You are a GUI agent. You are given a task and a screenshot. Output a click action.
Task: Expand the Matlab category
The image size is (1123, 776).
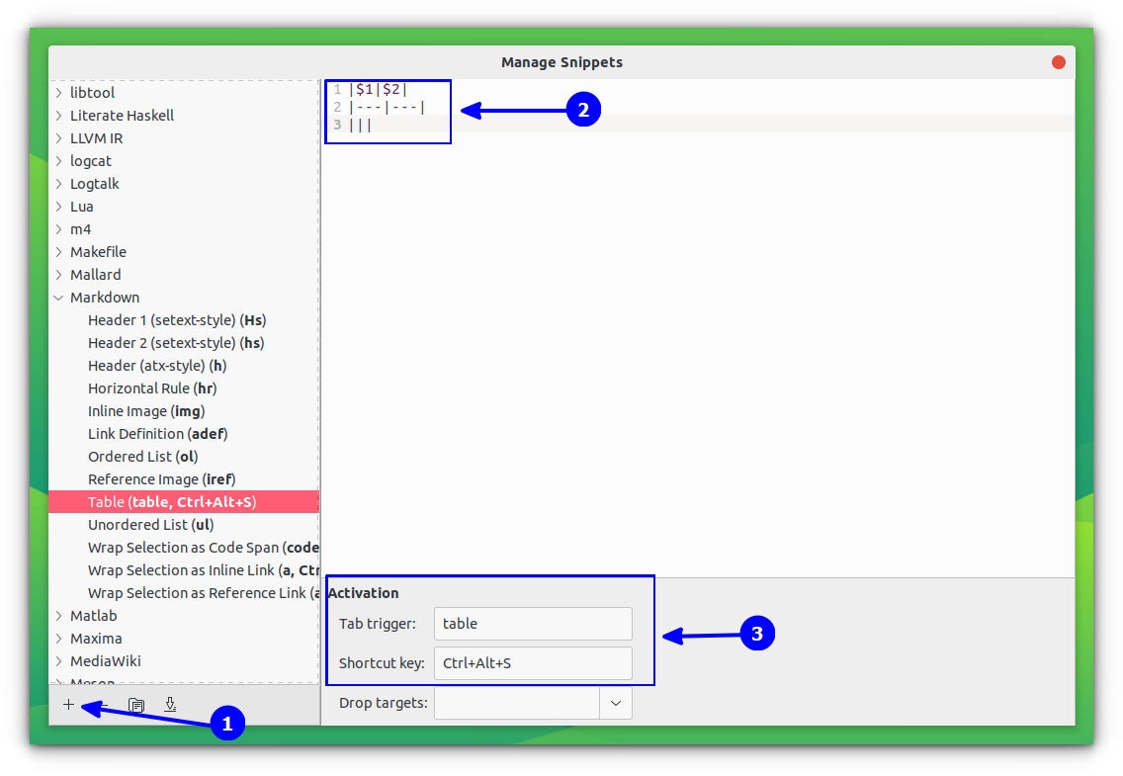click(x=58, y=615)
